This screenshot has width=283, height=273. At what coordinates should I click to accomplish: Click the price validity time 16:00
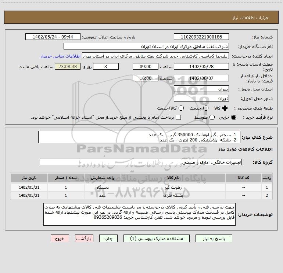tap(146, 78)
